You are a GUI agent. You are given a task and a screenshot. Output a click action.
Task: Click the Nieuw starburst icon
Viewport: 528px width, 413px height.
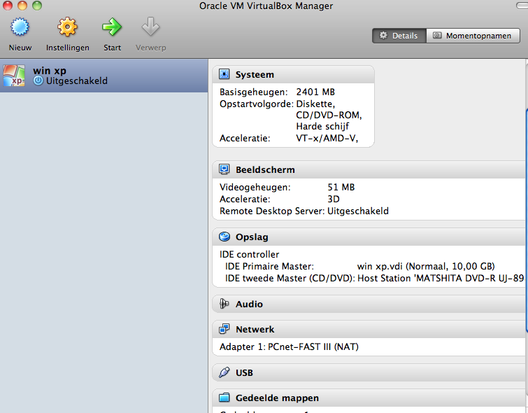click(20, 27)
